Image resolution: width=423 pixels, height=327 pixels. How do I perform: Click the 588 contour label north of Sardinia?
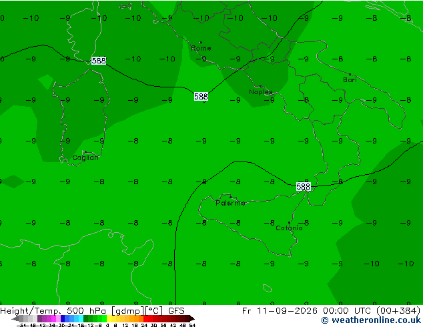[x=99, y=61]
